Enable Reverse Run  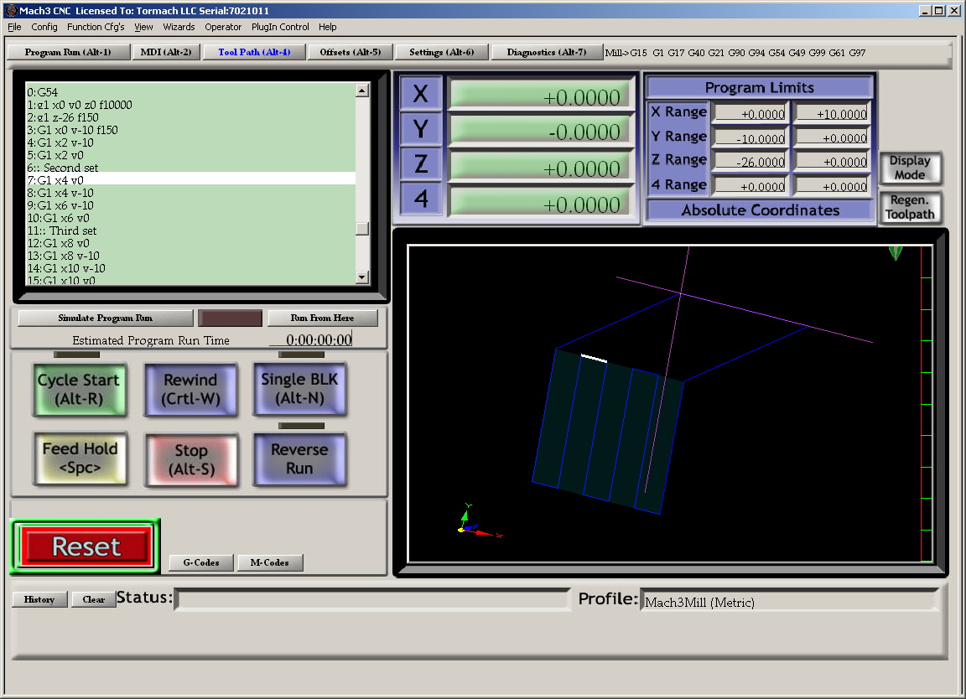299,458
